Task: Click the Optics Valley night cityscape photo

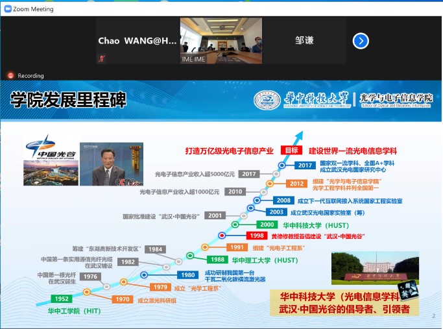Action: click(x=51, y=173)
